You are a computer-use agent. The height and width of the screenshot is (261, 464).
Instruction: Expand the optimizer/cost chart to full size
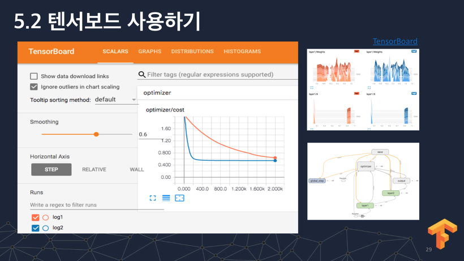[x=153, y=198]
